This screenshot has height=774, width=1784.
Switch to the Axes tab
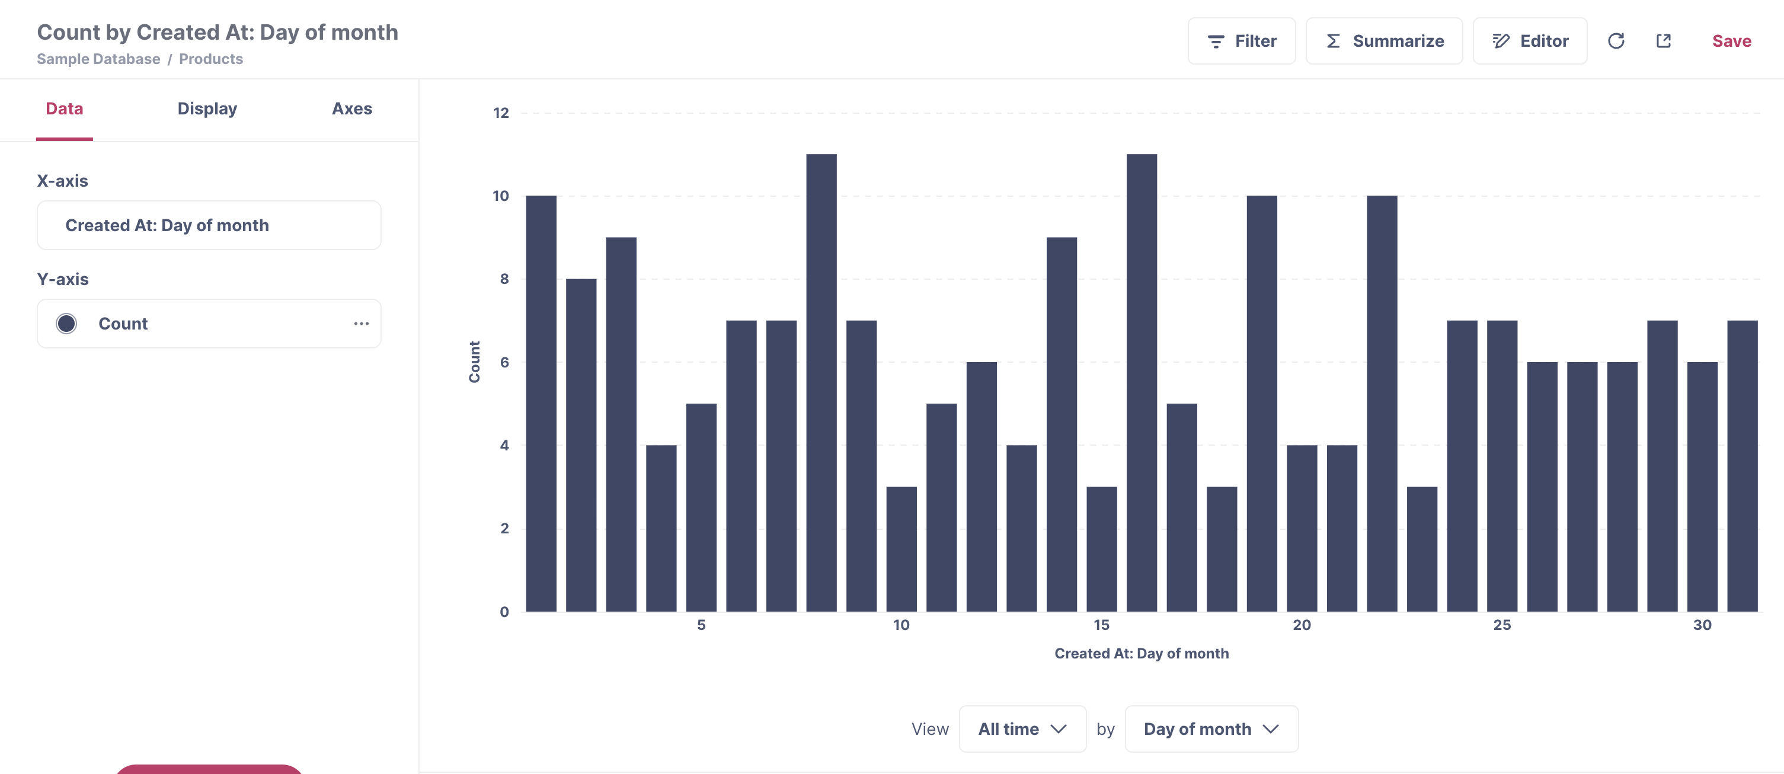[352, 108]
